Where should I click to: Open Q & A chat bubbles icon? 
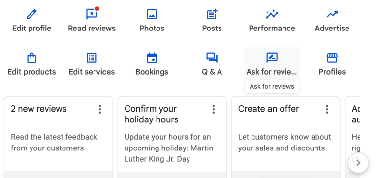tap(212, 58)
